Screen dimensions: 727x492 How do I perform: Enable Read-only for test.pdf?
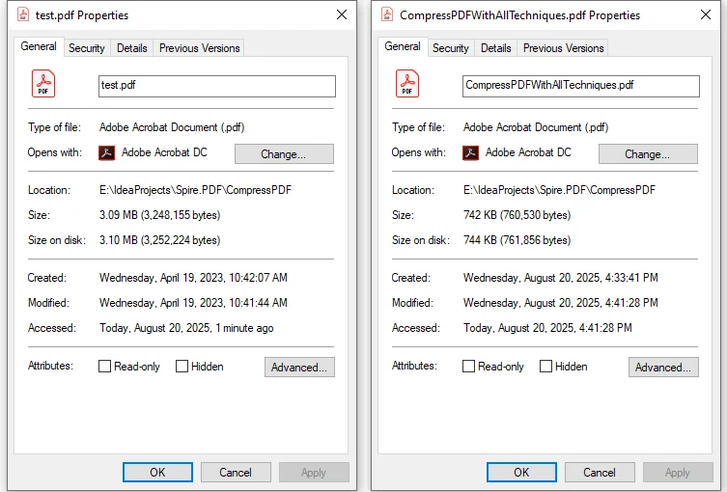point(105,367)
